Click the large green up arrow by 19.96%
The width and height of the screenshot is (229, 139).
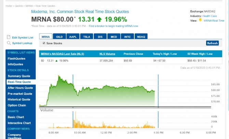point(99,19)
